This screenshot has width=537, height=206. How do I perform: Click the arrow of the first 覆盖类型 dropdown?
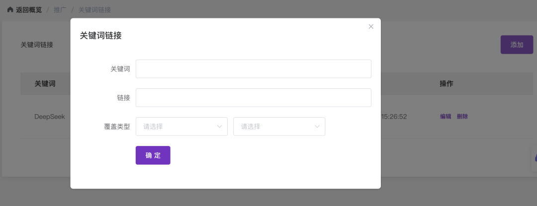tap(219, 127)
